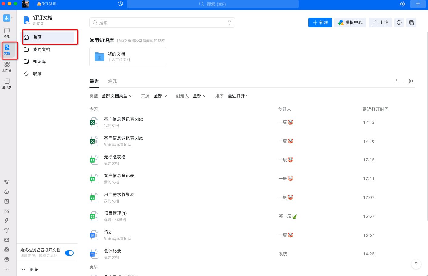This screenshot has height=276, width=428.
Task: Open the 邮箱 mail icon in sidebar
Action: click(7, 240)
